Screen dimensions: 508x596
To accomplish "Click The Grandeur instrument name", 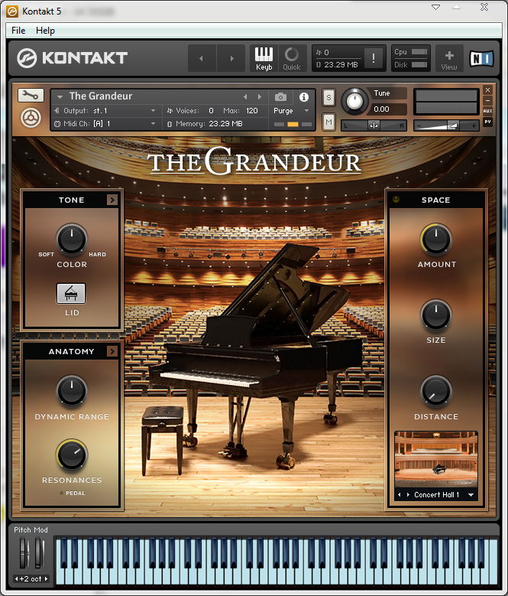I will point(101,96).
